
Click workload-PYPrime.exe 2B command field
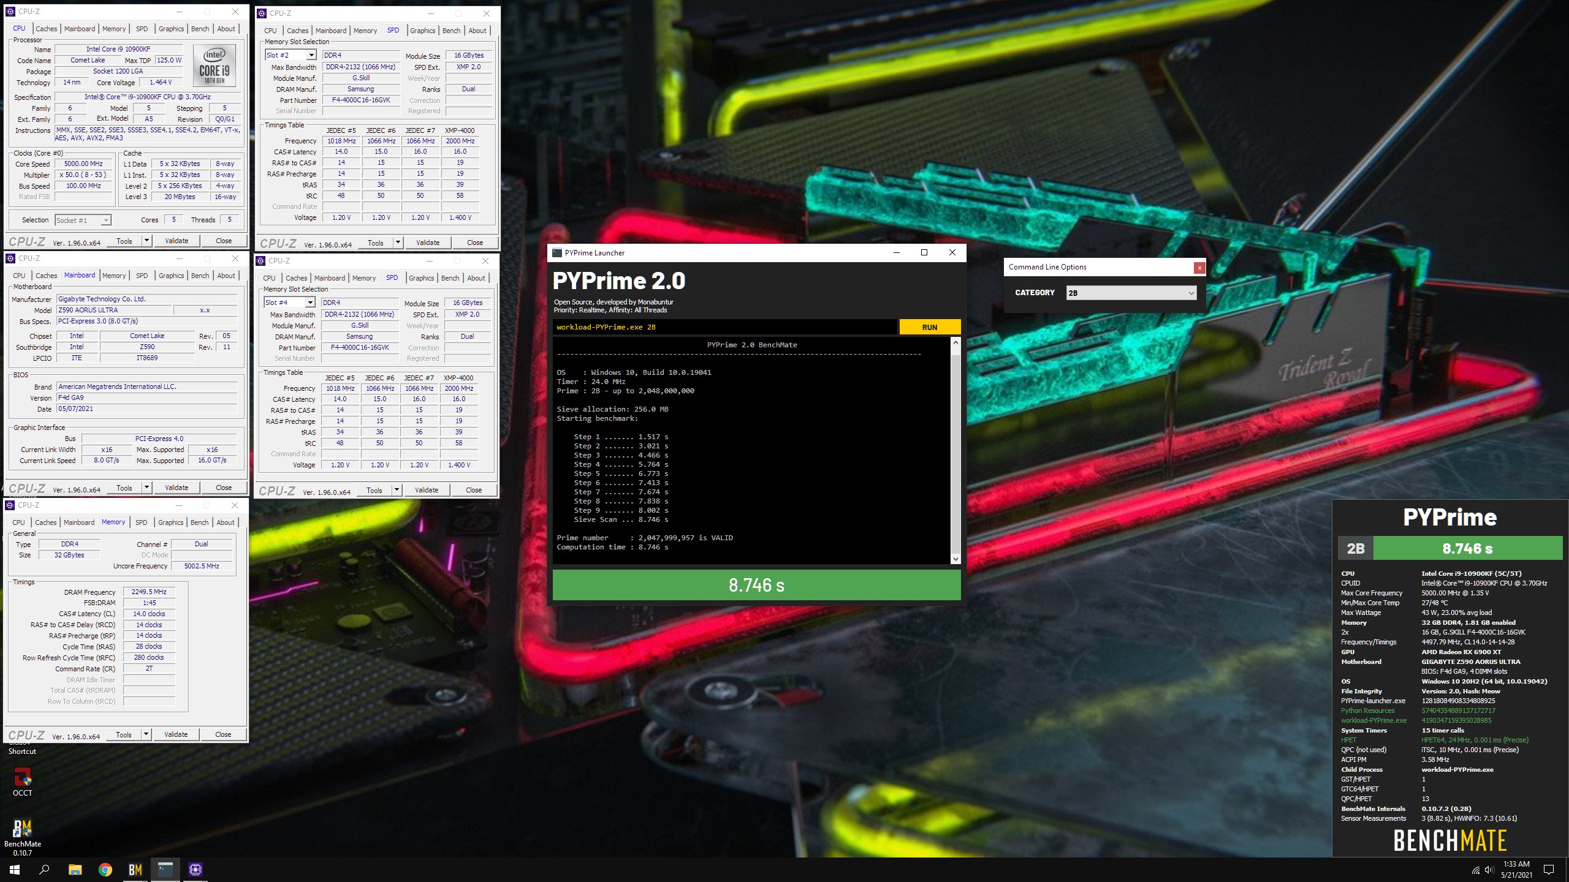(724, 327)
